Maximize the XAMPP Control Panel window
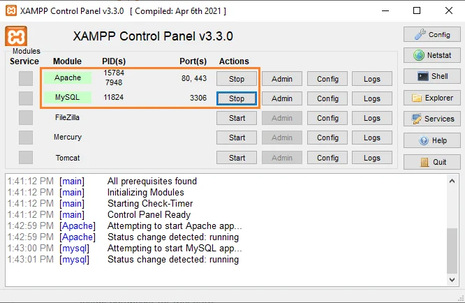 (417, 10)
